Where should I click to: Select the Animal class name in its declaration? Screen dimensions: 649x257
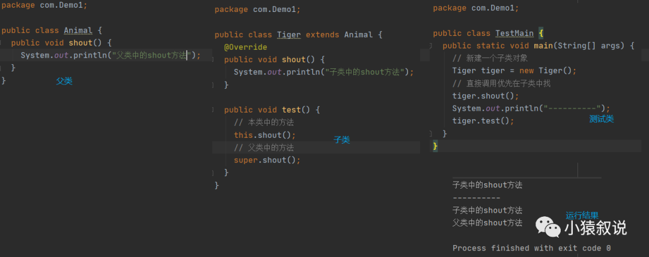click(78, 31)
